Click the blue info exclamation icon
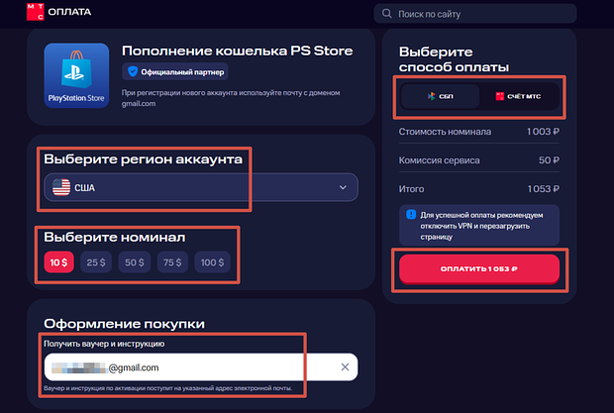This screenshot has height=413, width=614. [411, 215]
